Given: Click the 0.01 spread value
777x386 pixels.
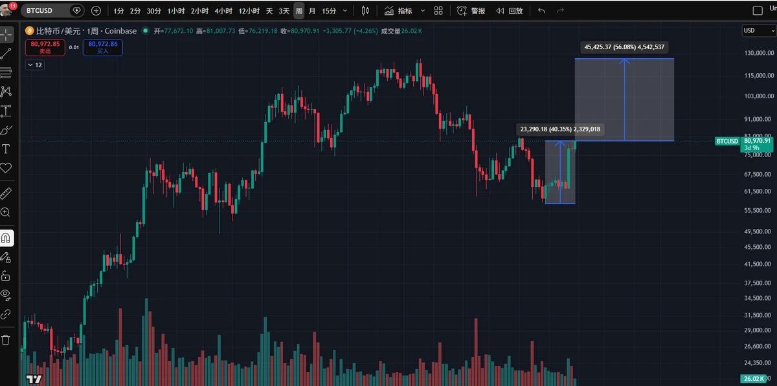Looking at the screenshot, I should [x=74, y=47].
